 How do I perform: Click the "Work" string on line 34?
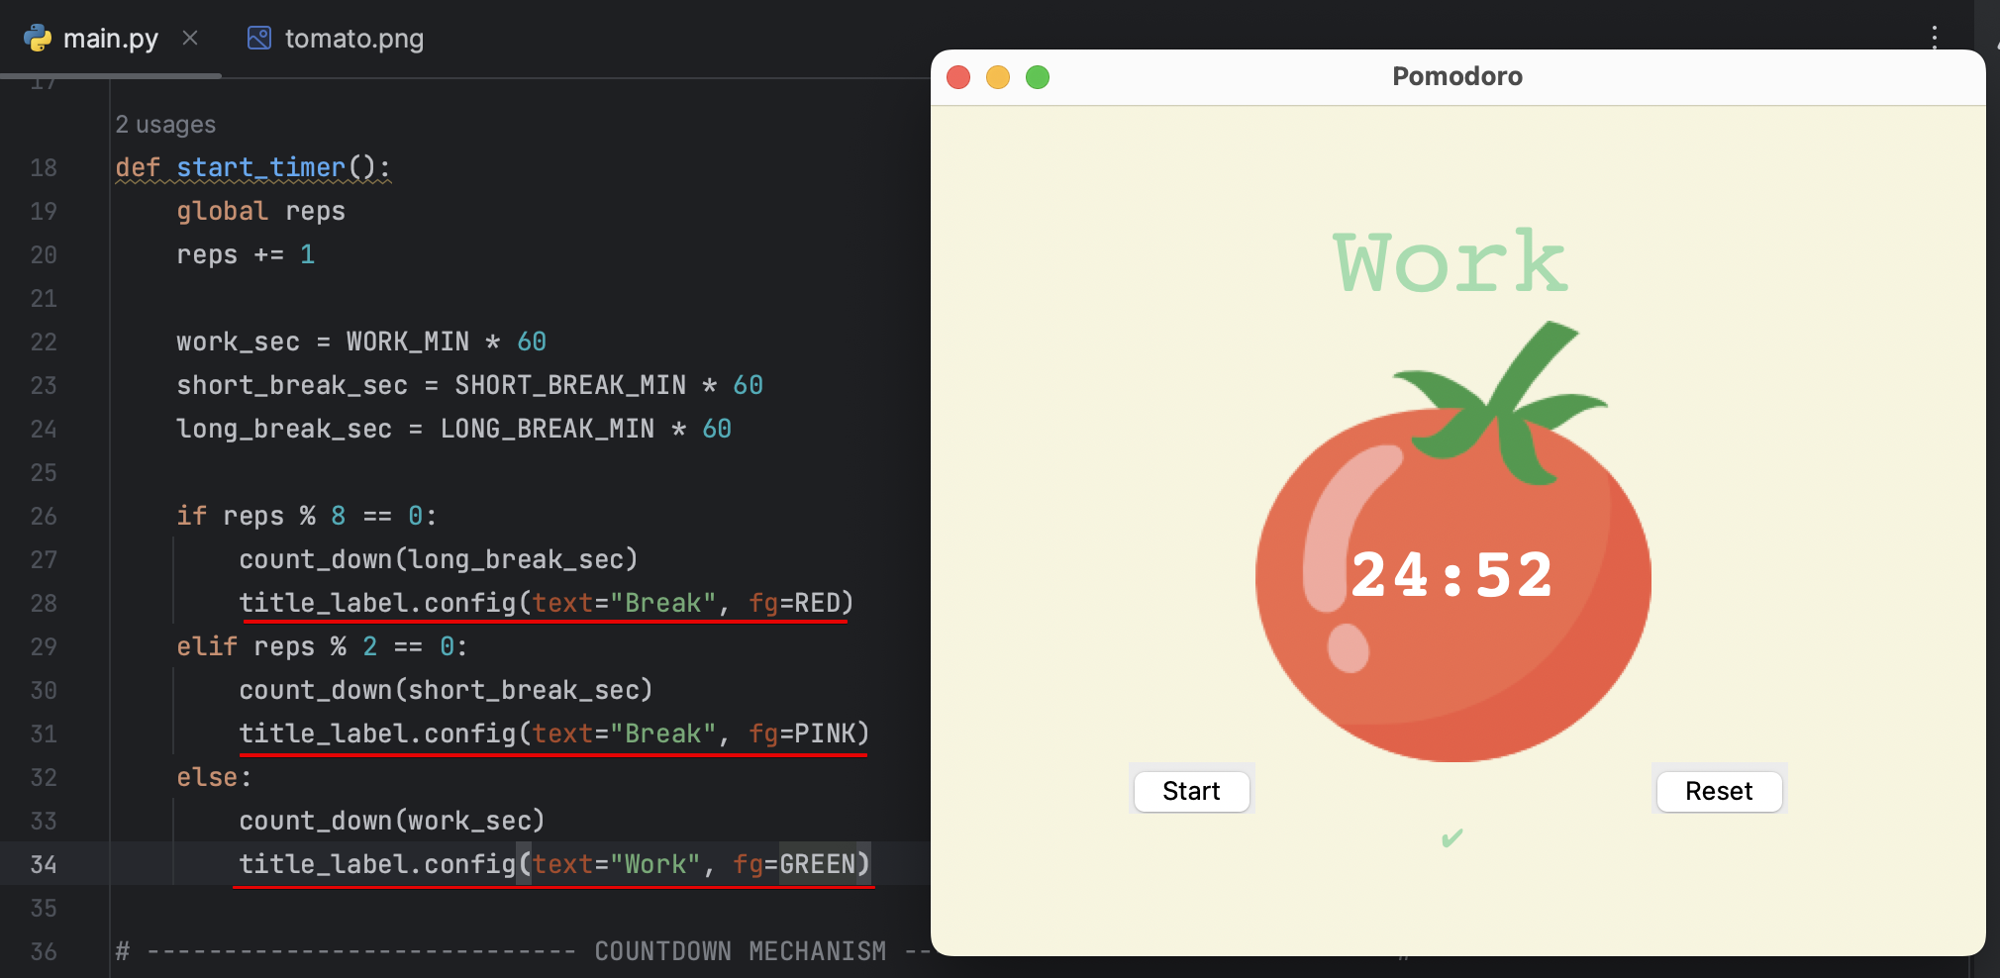(x=655, y=865)
